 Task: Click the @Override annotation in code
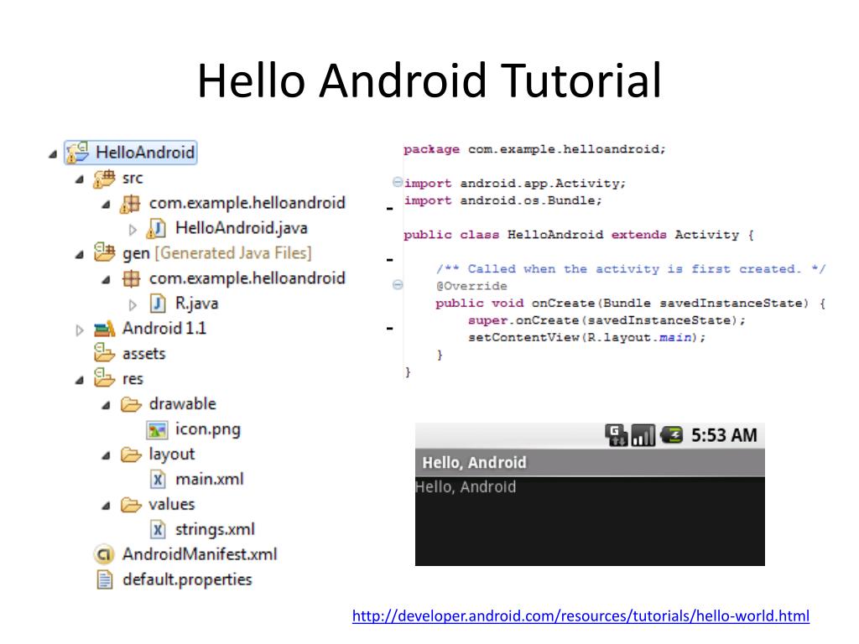(471, 286)
